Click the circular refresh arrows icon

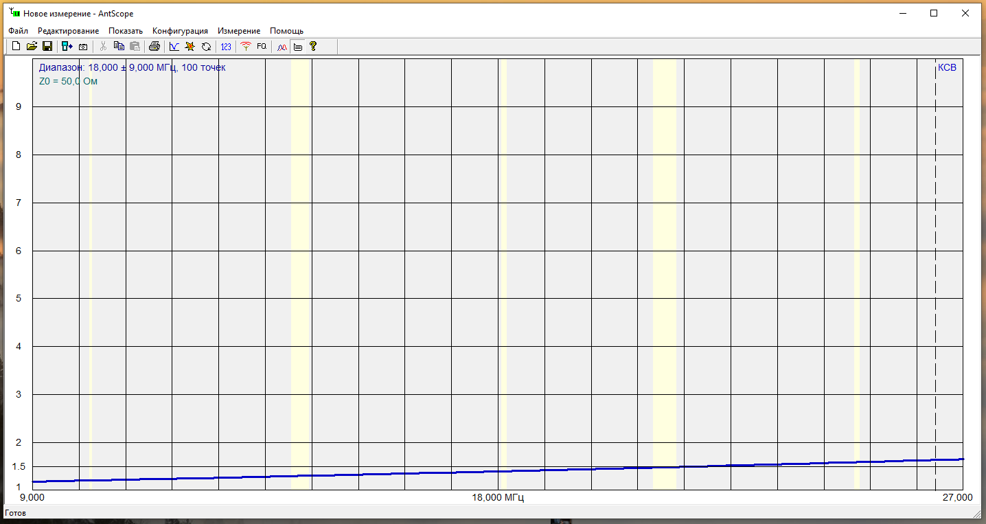206,47
